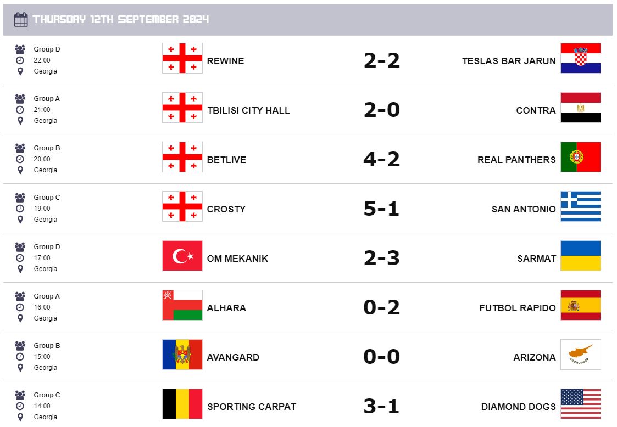
Task: Click the Spain flag beside FUTBOL RAPIDO
Action: coord(580,305)
